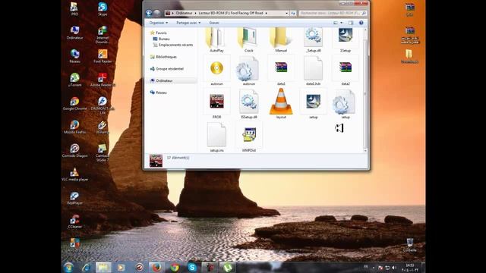Open the view options dropdown arrow

[x=342, y=23]
